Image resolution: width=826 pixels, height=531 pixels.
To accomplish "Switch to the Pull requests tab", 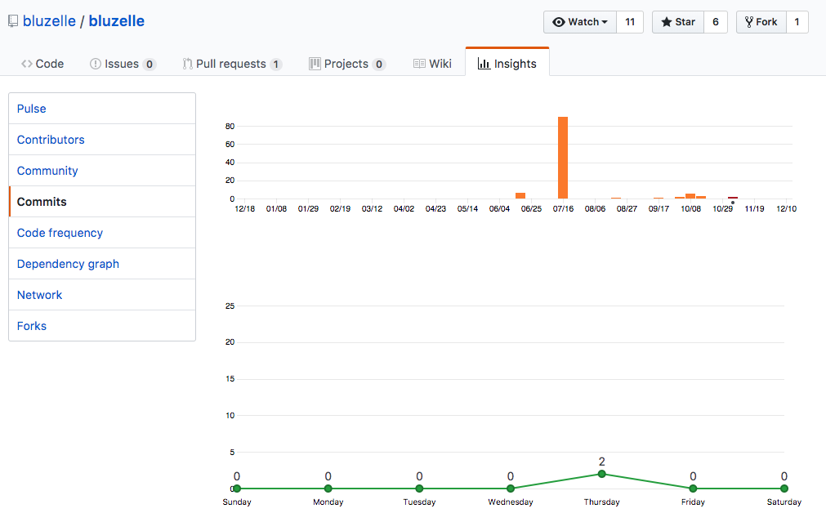I will (x=232, y=64).
